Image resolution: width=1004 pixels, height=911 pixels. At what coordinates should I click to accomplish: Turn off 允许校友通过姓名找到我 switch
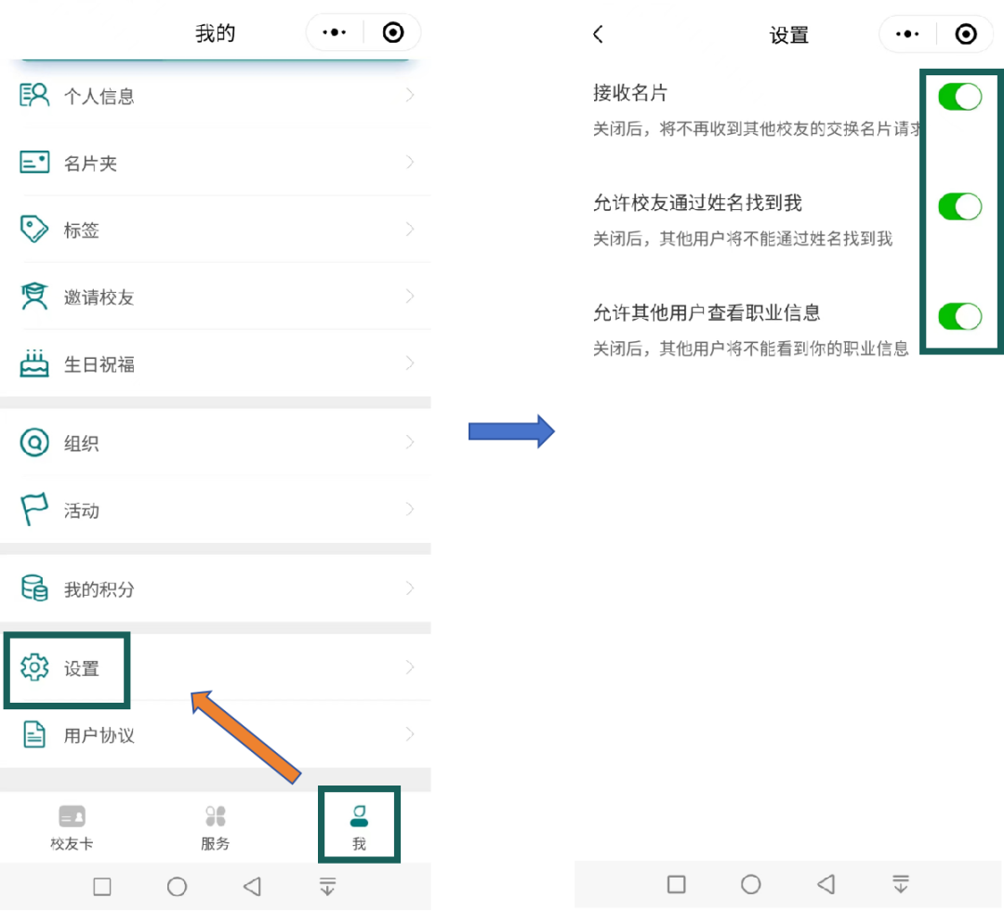pyautogui.click(x=959, y=206)
